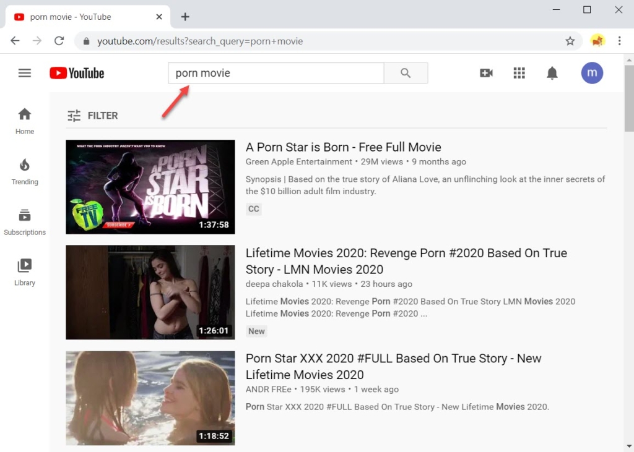Visit the deepa chakola channel

pyautogui.click(x=274, y=284)
